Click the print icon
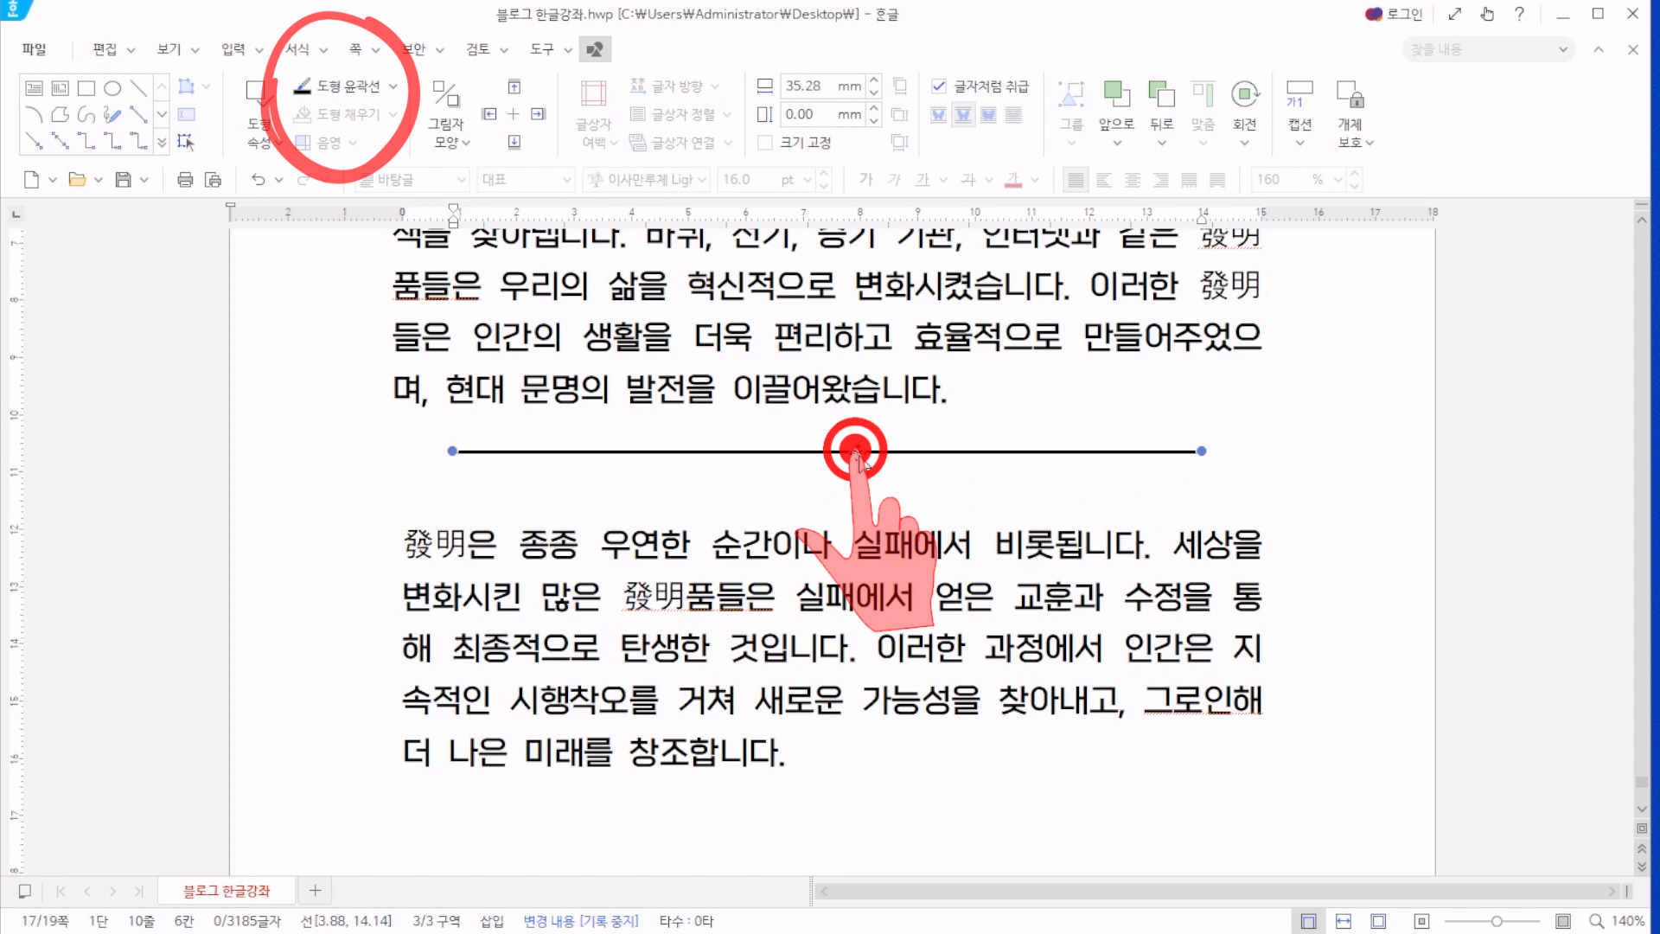Image resolution: width=1660 pixels, height=934 pixels. click(x=185, y=180)
